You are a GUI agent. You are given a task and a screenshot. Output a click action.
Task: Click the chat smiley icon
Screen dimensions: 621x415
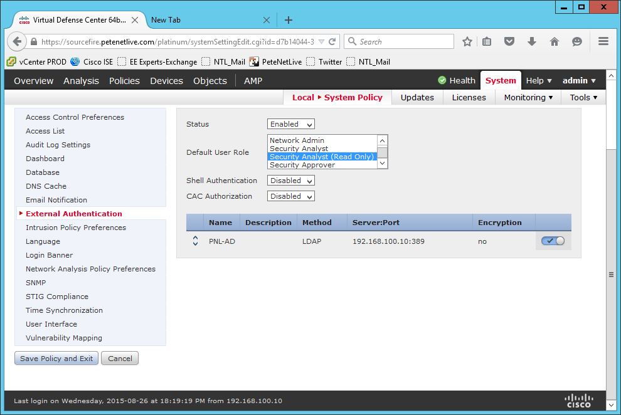pos(577,41)
